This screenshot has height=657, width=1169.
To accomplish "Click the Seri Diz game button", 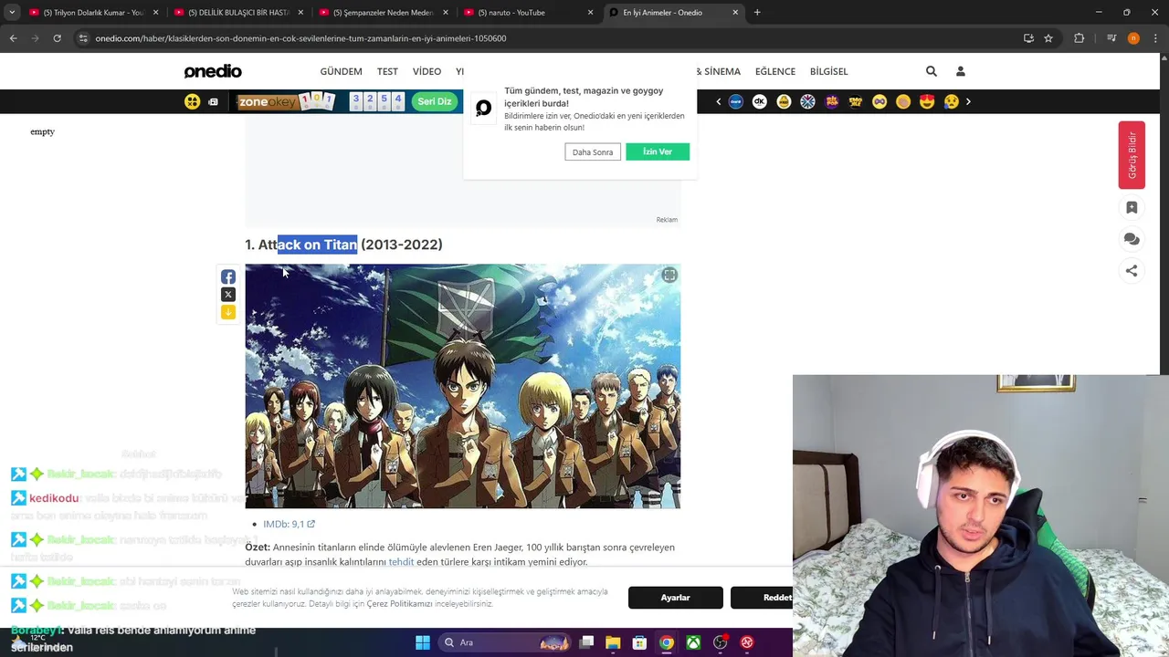I will point(435,101).
